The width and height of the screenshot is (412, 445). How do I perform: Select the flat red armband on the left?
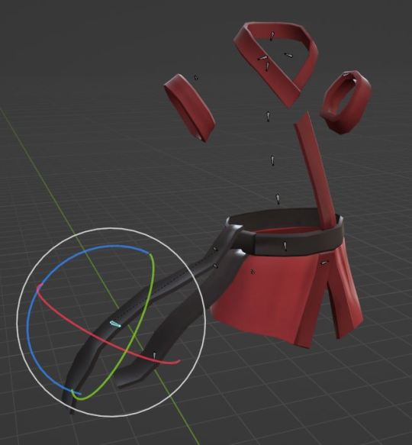pos(189,108)
